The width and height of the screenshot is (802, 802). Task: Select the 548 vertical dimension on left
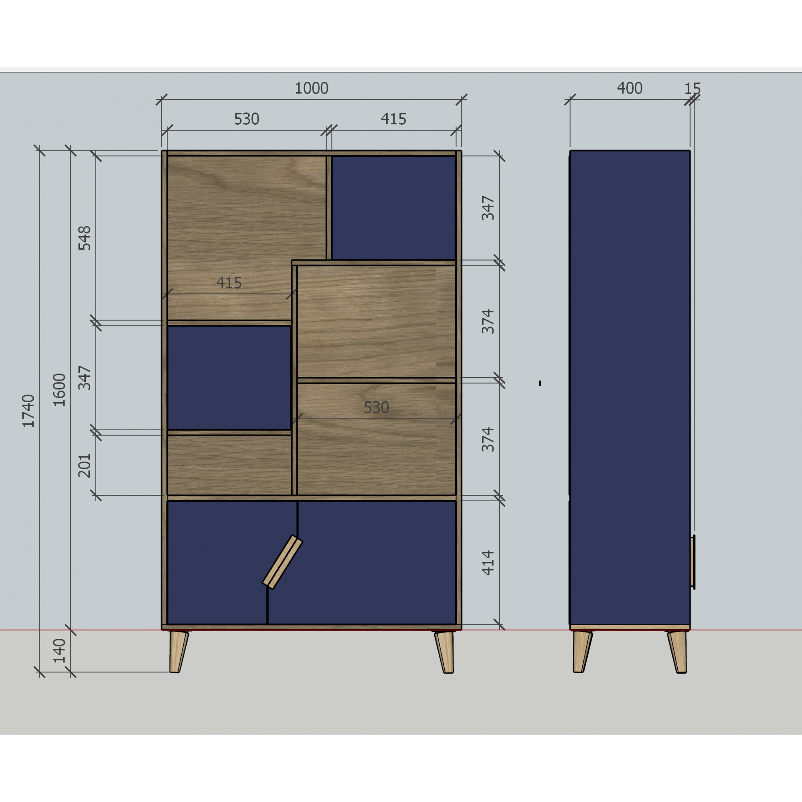click(84, 238)
